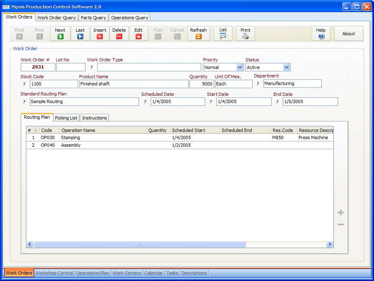Open the Picking List tab
The image size is (374, 281).
[66, 118]
